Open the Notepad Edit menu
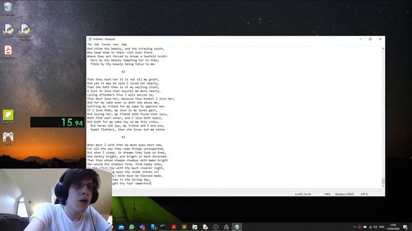This screenshot has width=412, height=231. 97,44
